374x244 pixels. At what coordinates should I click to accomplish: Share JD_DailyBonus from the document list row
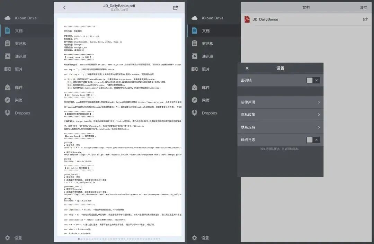[365, 19]
